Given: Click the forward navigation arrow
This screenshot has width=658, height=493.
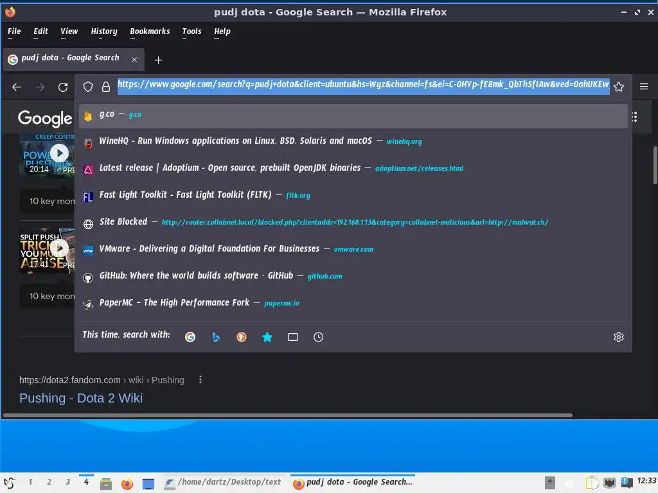Looking at the screenshot, I should [x=40, y=87].
